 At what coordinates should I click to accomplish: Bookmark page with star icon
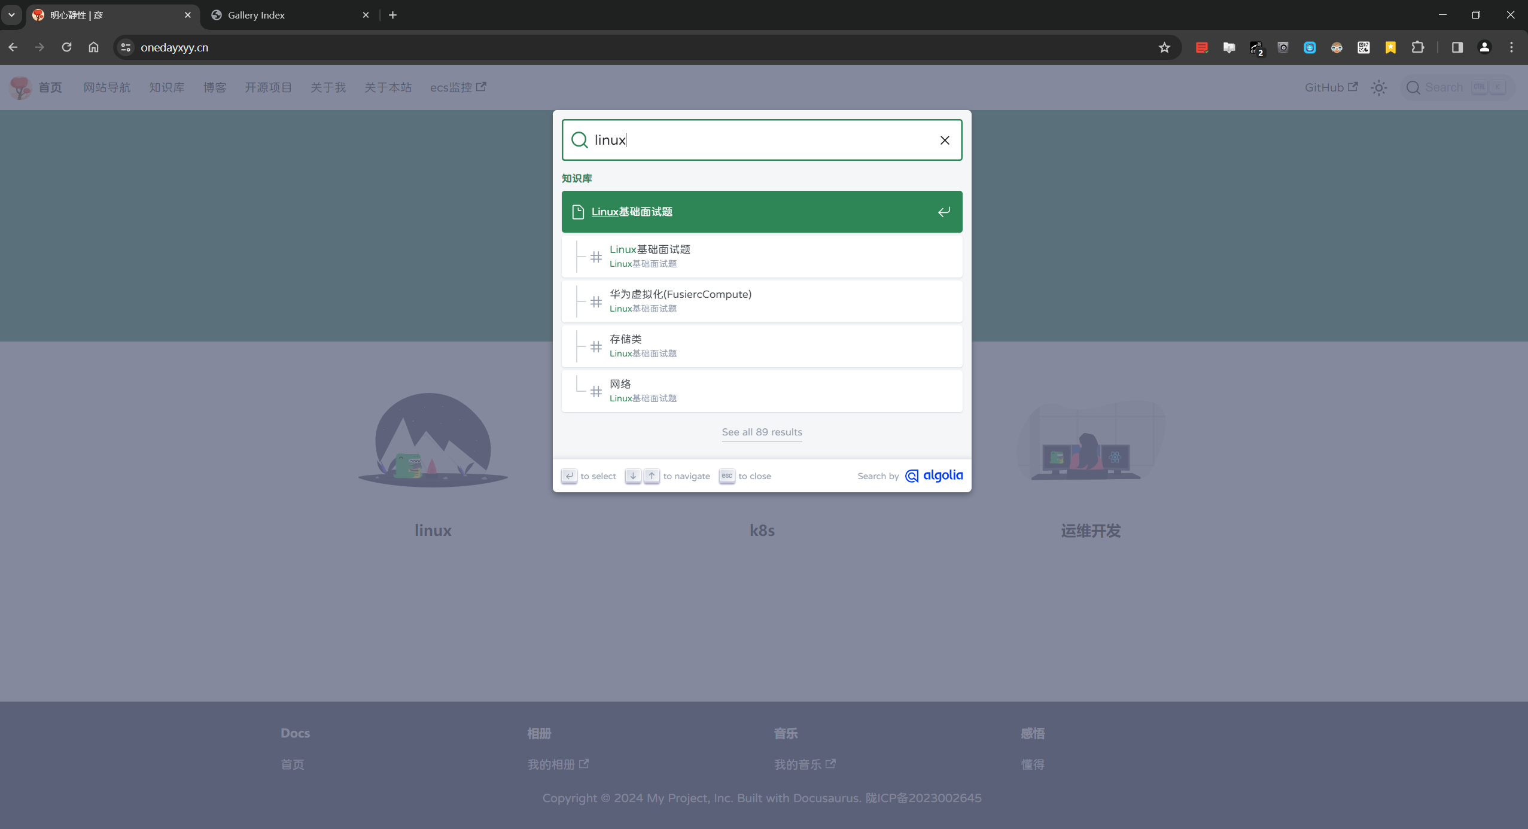(x=1164, y=47)
